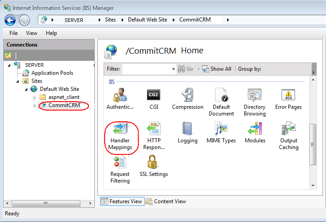Open the MIME Types feature
The image size is (326, 222).
(220, 130)
